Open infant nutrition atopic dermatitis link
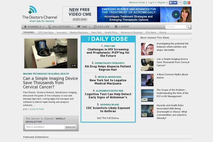This screenshot has height=142, width=213. (x=173, y=47)
